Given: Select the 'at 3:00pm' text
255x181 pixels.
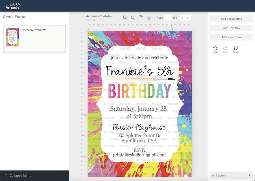Looking at the screenshot, I should [x=139, y=116].
